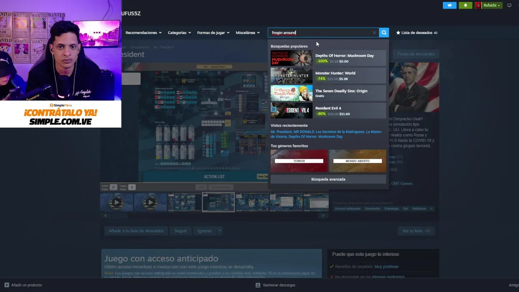Click the Seguir button
The height and width of the screenshot is (292, 519).
(x=180, y=231)
